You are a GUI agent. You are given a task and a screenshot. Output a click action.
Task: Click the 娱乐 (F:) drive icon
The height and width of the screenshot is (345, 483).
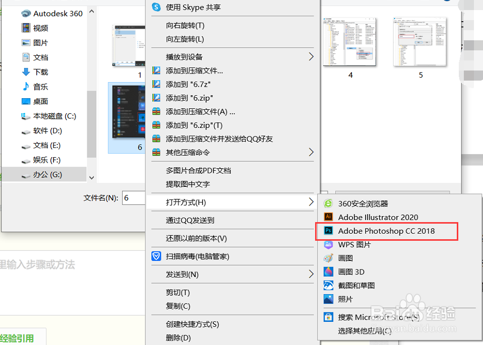pyautogui.click(x=26, y=161)
